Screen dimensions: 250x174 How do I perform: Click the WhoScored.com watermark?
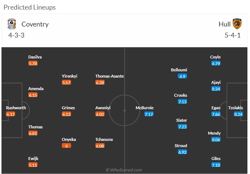coord(124,170)
